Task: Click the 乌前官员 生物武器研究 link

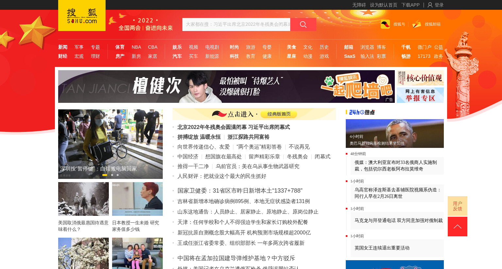Action: pyautogui.click(x=258, y=166)
